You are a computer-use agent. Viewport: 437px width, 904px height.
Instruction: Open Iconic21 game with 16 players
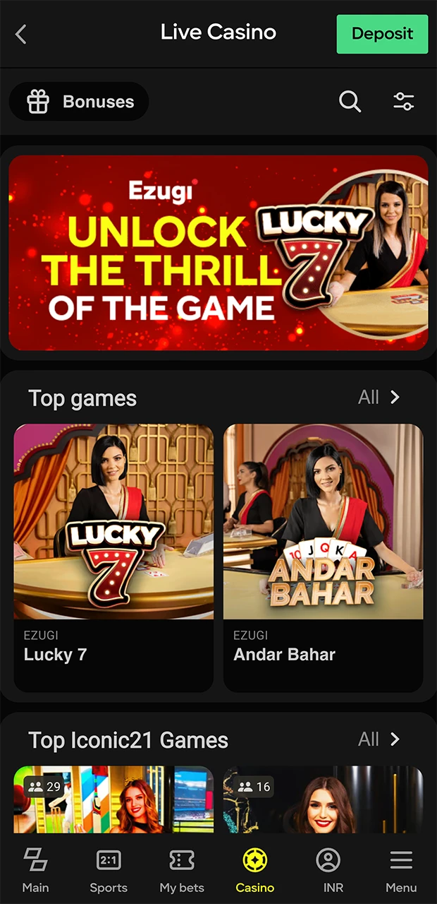point(324,799)
